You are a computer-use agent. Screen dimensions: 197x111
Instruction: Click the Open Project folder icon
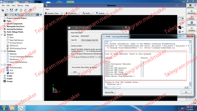tap(7, 10)
